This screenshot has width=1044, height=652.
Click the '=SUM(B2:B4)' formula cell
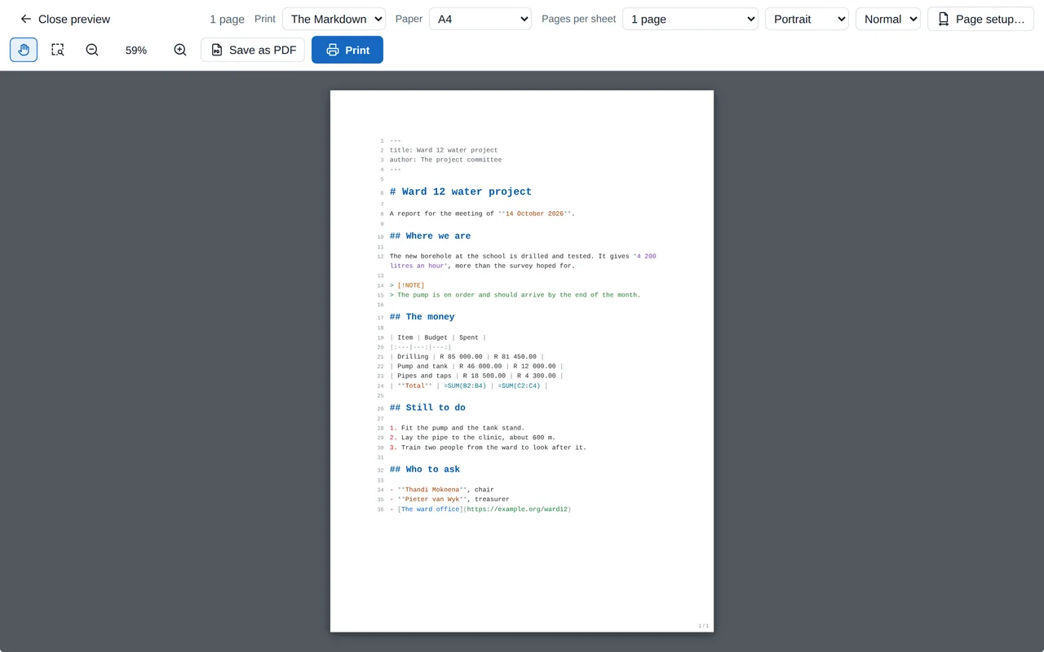[x=465, y=385]
